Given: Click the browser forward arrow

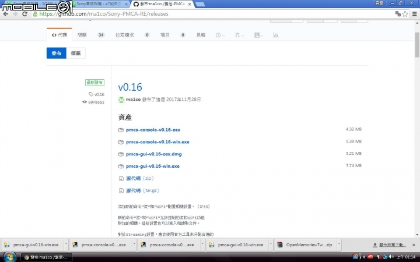Looking at the screenshot, I should pos(15,14).
